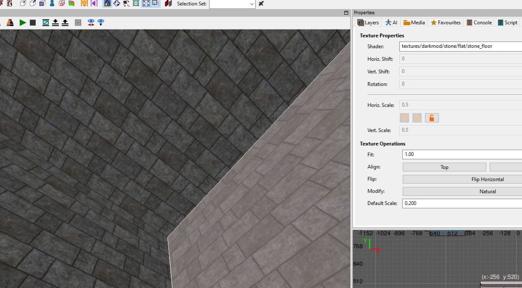Click the eye icon with black down arrow

101,23
